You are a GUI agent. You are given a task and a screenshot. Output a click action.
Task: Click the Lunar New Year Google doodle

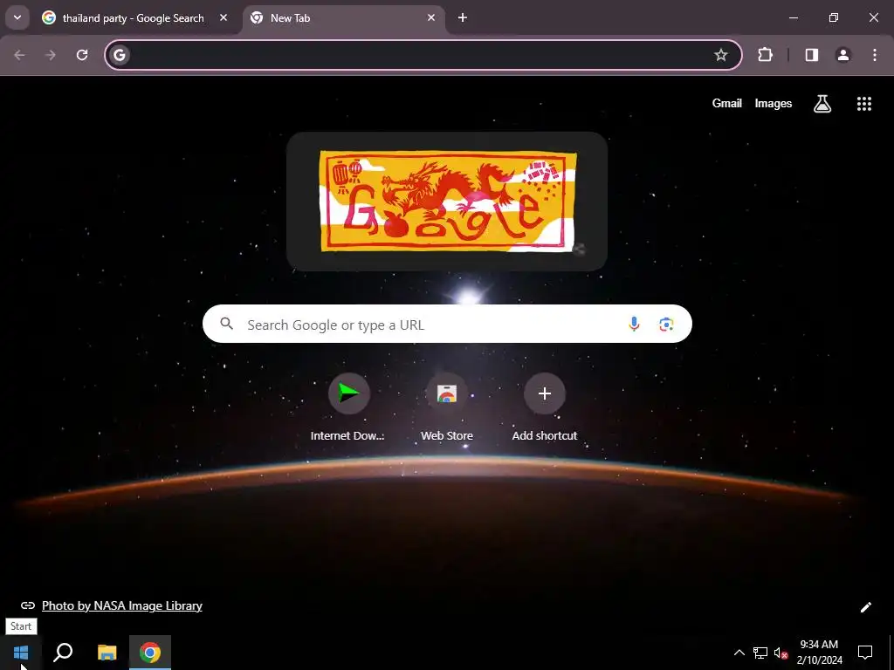(x=448, y=202)
